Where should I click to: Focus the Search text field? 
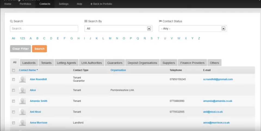pyautogui.click(x=44, y=28)
